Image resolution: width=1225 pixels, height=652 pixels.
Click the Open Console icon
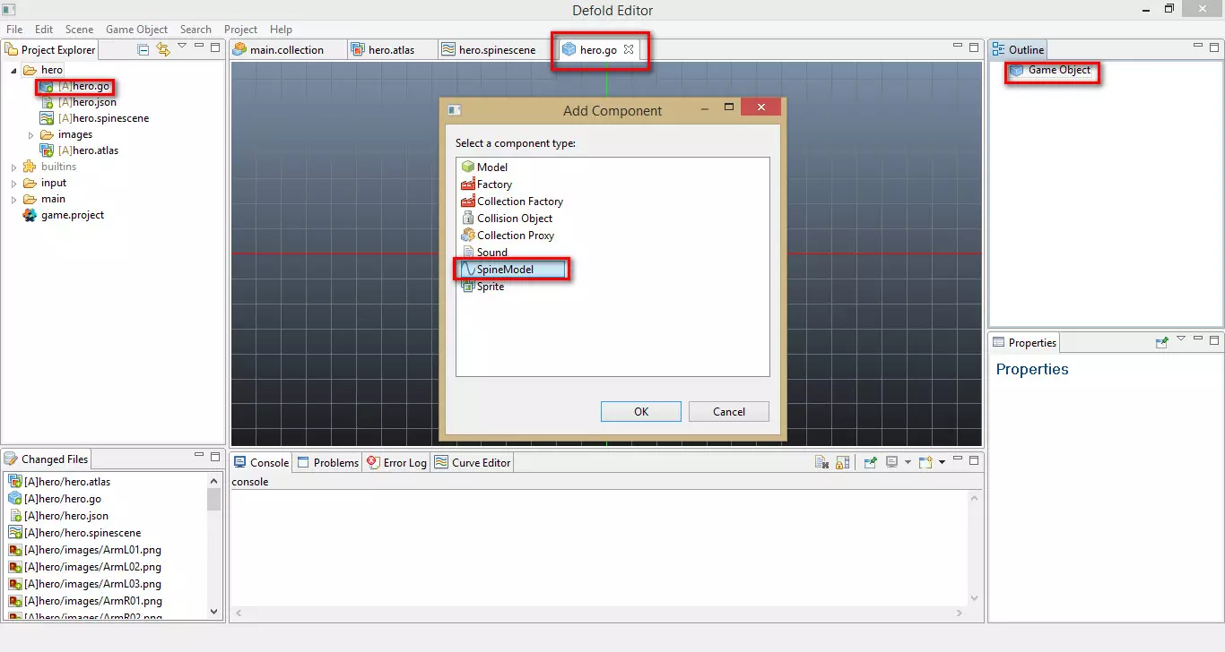(x=925, y=463)
